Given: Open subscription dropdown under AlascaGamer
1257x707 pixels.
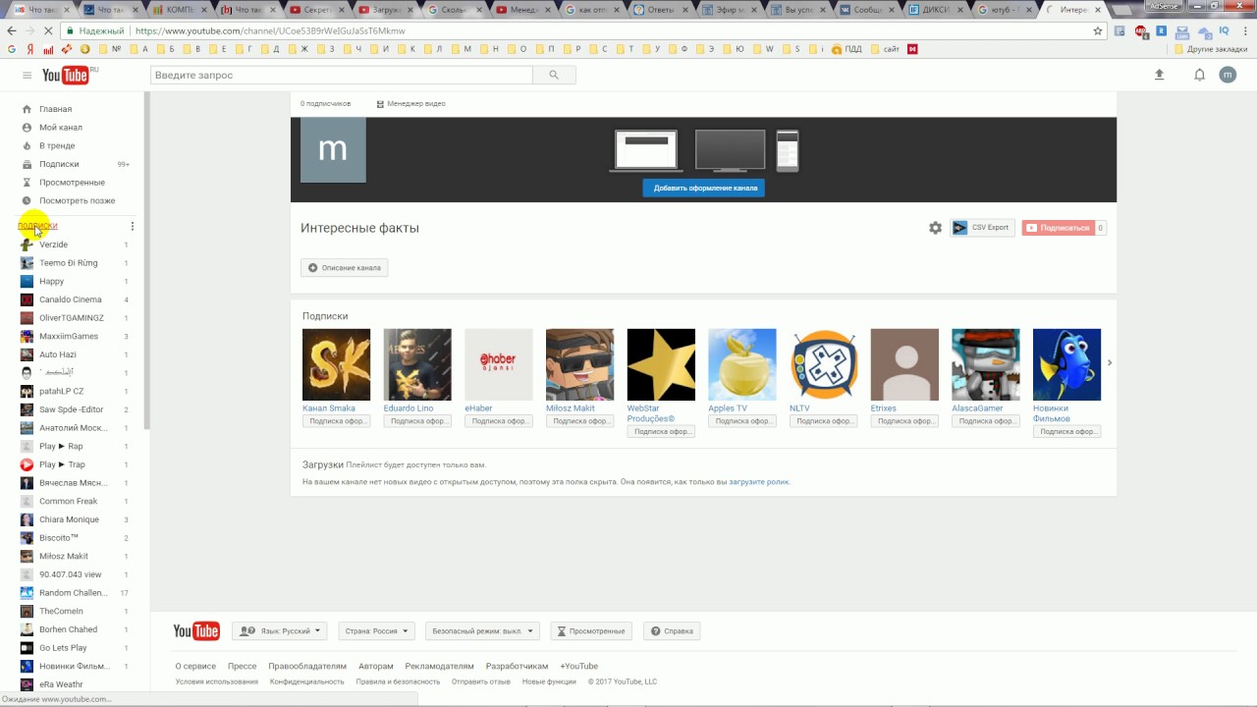Looking at the screenshot, I should (x=986, y=421).
